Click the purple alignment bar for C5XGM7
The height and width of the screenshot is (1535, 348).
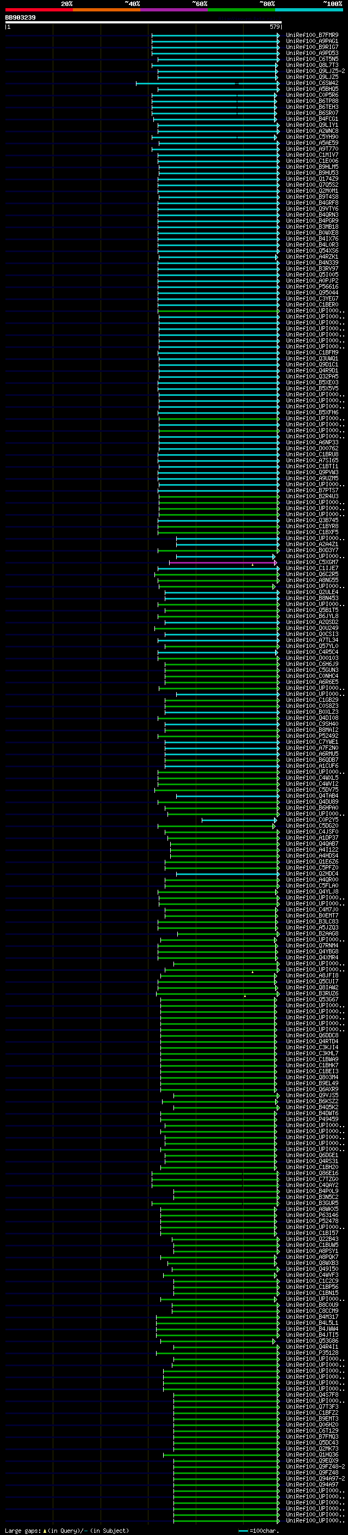tap(223, 562)
